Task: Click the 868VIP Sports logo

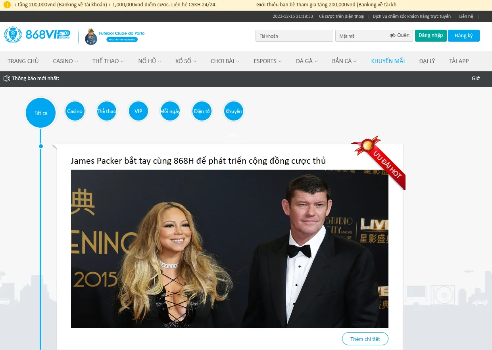Action: (37, 35)
